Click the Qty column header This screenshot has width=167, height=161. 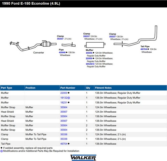pyautogui.click(x=90, y=88)
